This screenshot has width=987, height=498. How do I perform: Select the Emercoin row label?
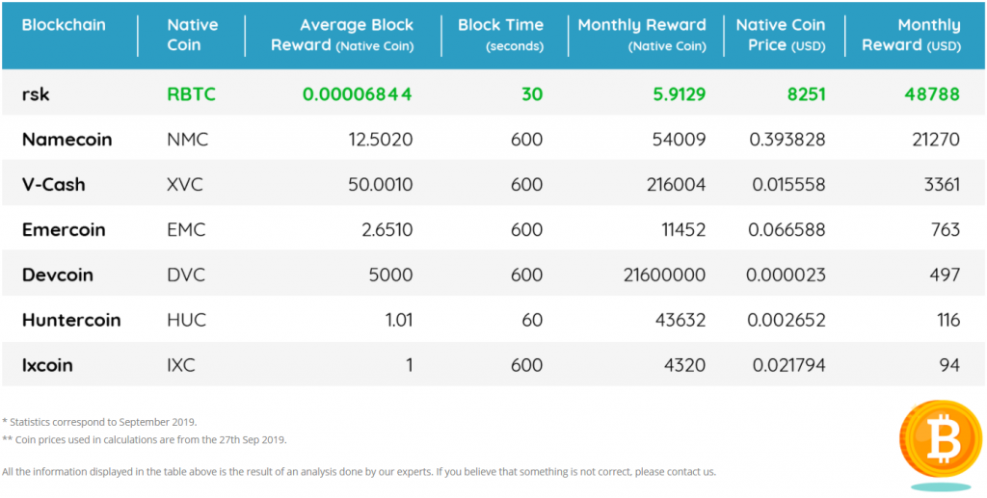64,230
